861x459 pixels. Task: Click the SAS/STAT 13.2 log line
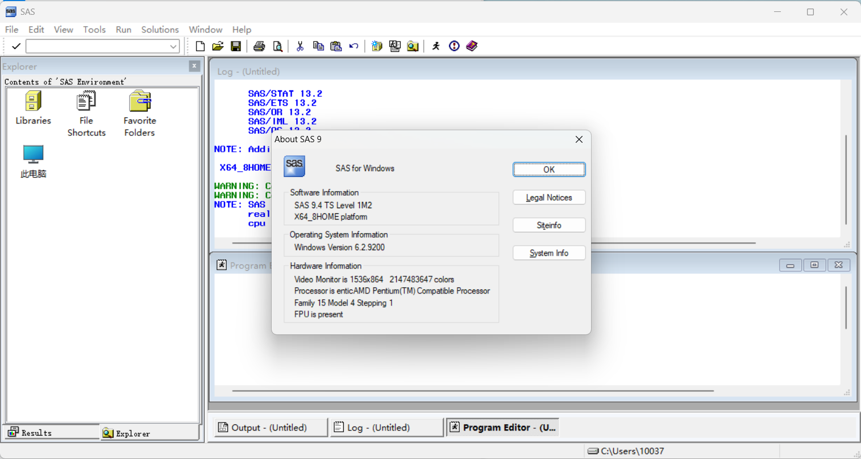(285, 94)
